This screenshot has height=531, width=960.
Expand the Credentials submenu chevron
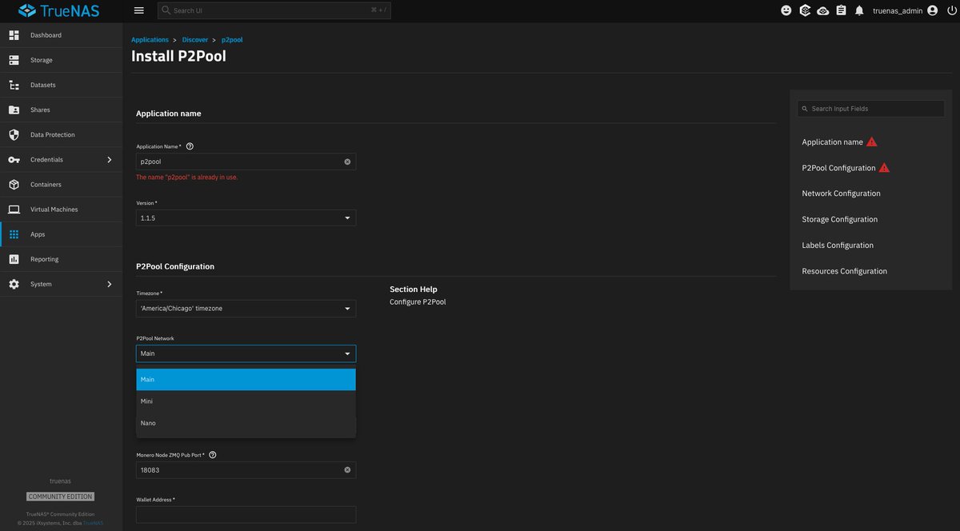(x=110, y=160)
